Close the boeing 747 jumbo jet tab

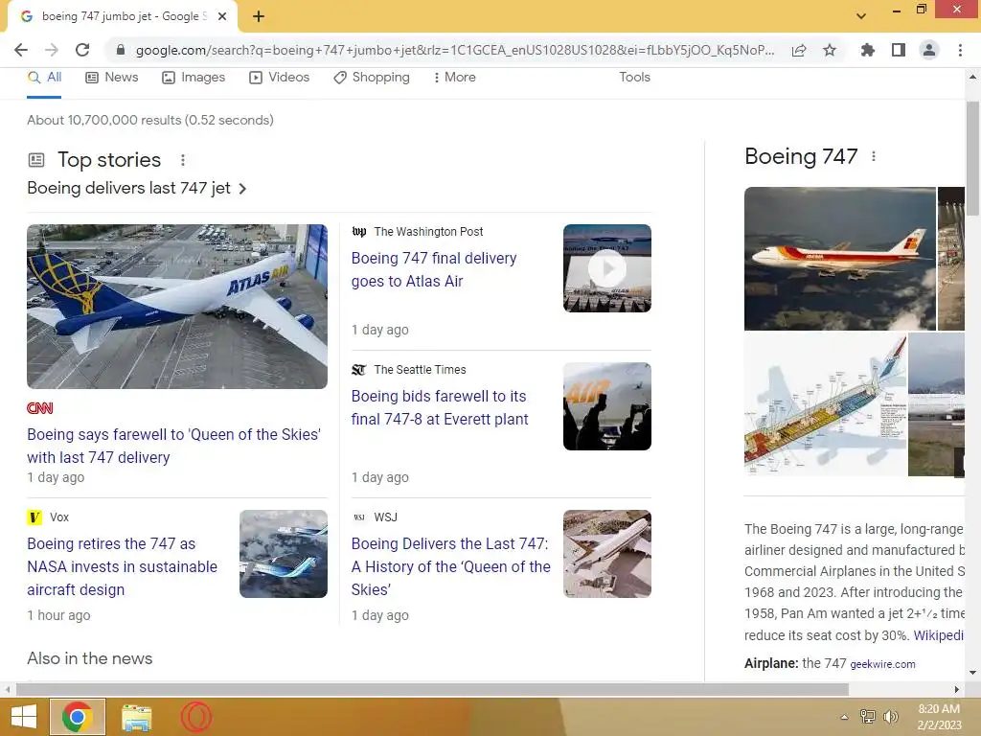[222, 16]
